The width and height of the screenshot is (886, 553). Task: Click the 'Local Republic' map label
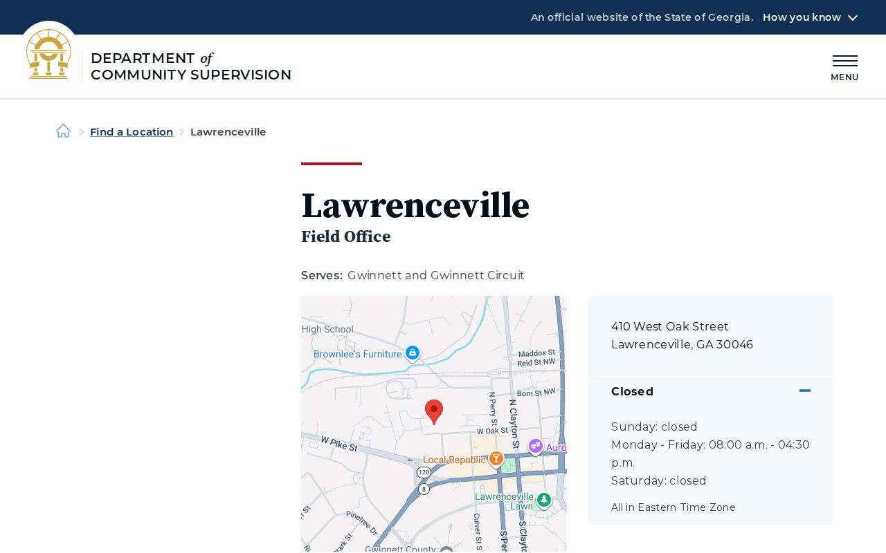(454, 460)
